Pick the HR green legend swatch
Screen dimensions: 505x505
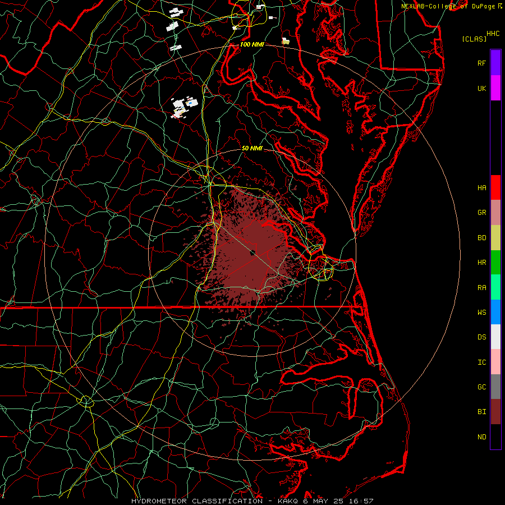coord(495,262)
